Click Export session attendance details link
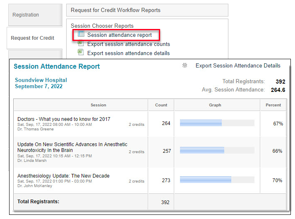This screenshot has width=295, height=219. [x=129, y=53]
